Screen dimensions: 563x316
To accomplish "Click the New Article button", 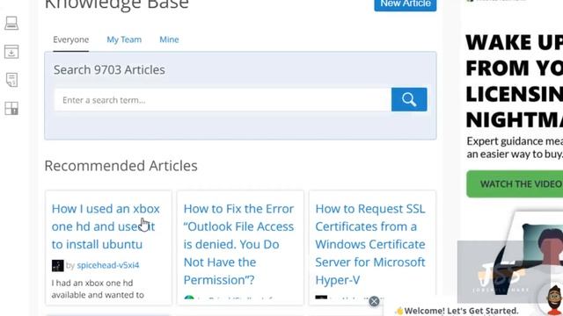I will click(x=406, y=4).
